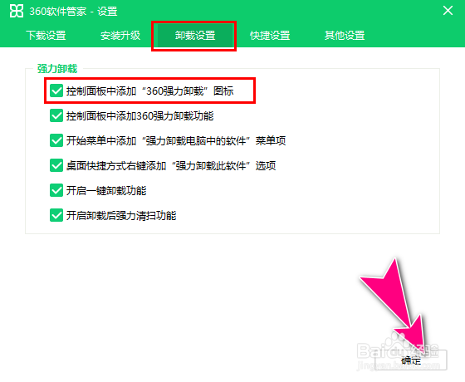Open the 其他设置 tab

(345, 35)
